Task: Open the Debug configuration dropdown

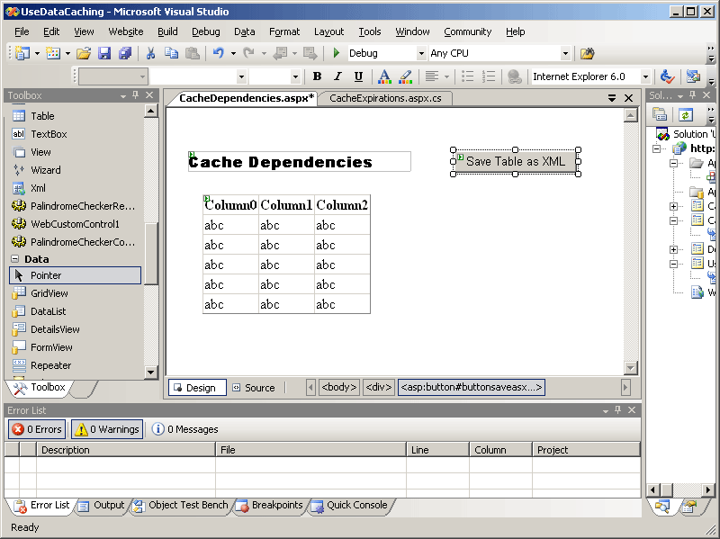Action: [420, 54]
